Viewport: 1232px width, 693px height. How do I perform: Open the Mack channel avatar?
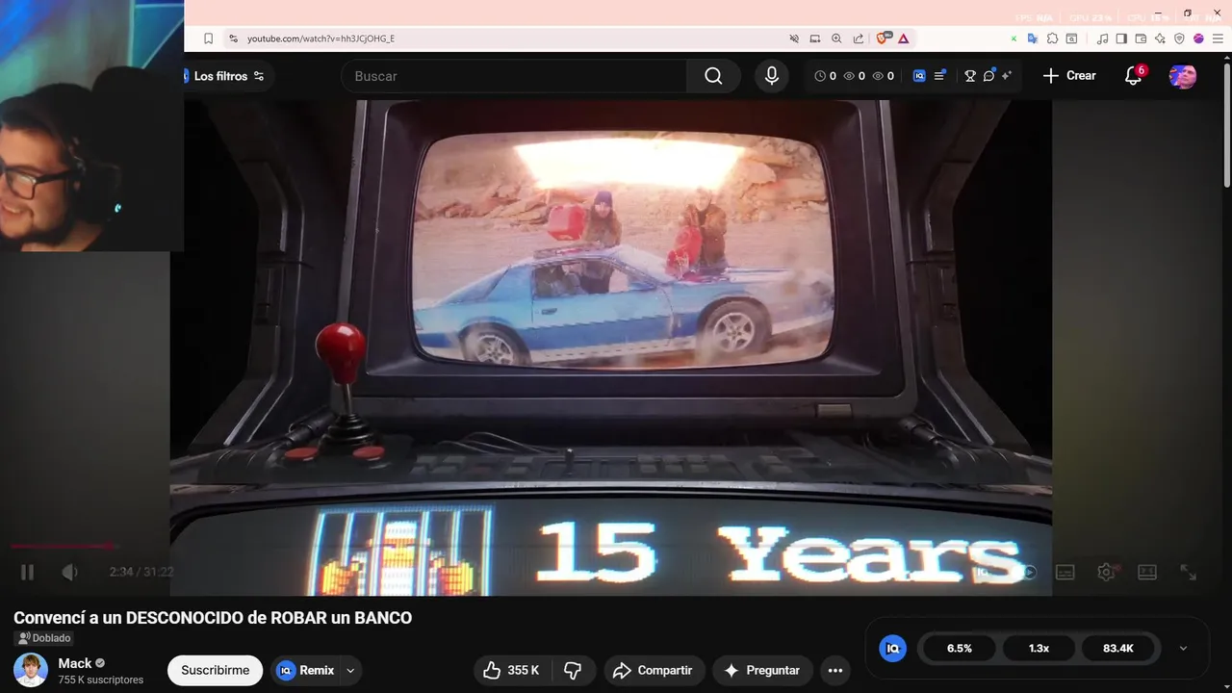(x=31, y=670)
